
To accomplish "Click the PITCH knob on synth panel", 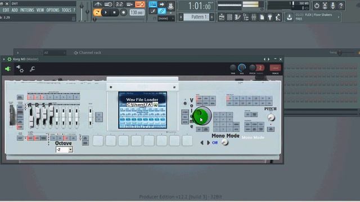I will (271, 117).
